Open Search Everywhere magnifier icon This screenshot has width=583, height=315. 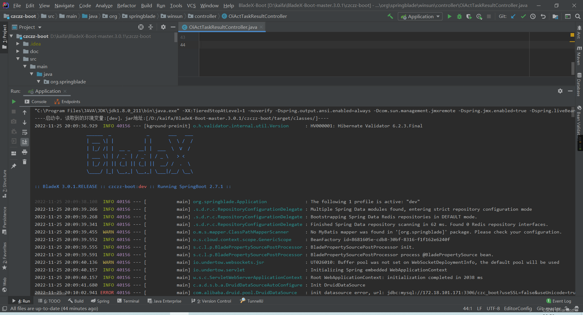(578, 16)
